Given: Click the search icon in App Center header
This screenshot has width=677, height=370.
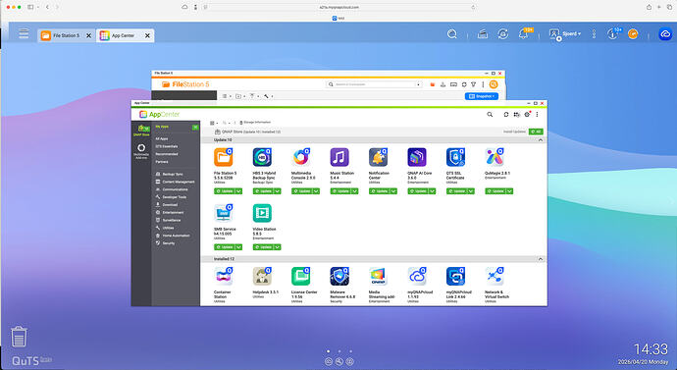Looking at the screenshot, I should (x=490, y=115).
